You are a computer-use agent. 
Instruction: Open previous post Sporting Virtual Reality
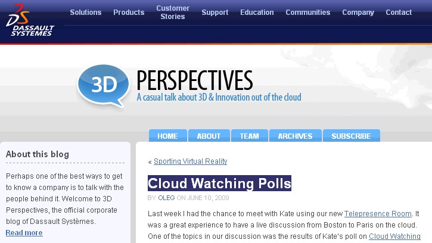[x=190, y=161]
